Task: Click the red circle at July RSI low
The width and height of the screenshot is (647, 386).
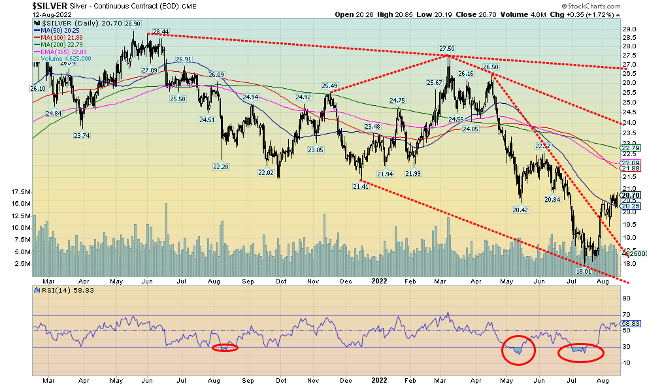Action: 580,352
